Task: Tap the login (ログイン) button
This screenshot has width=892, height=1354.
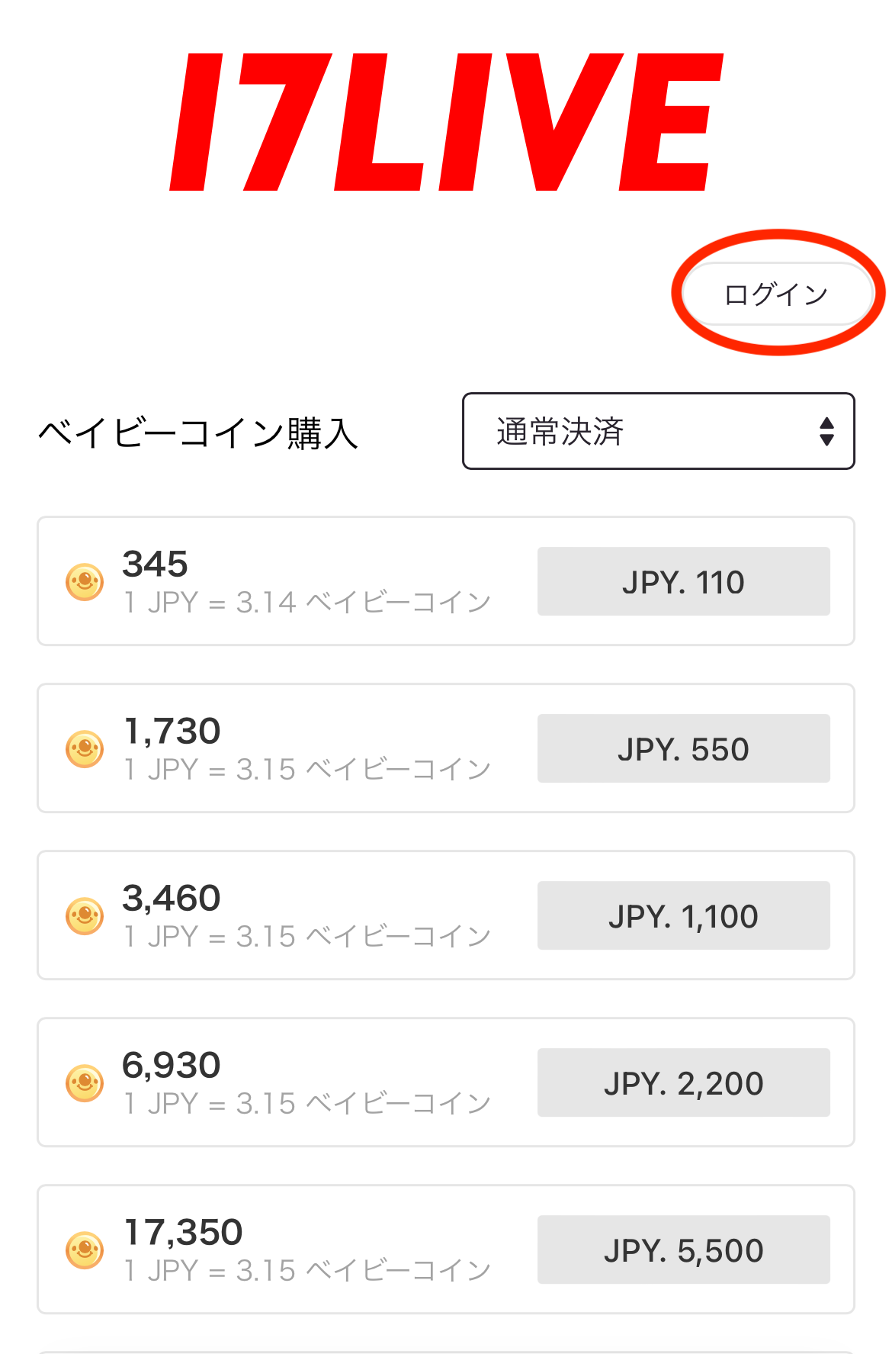Action: [x=776, y=294]
